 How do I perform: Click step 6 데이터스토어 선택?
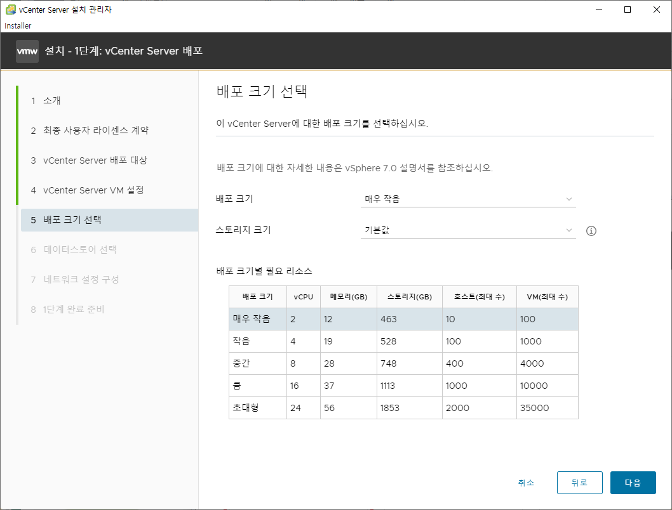point(109,249)
